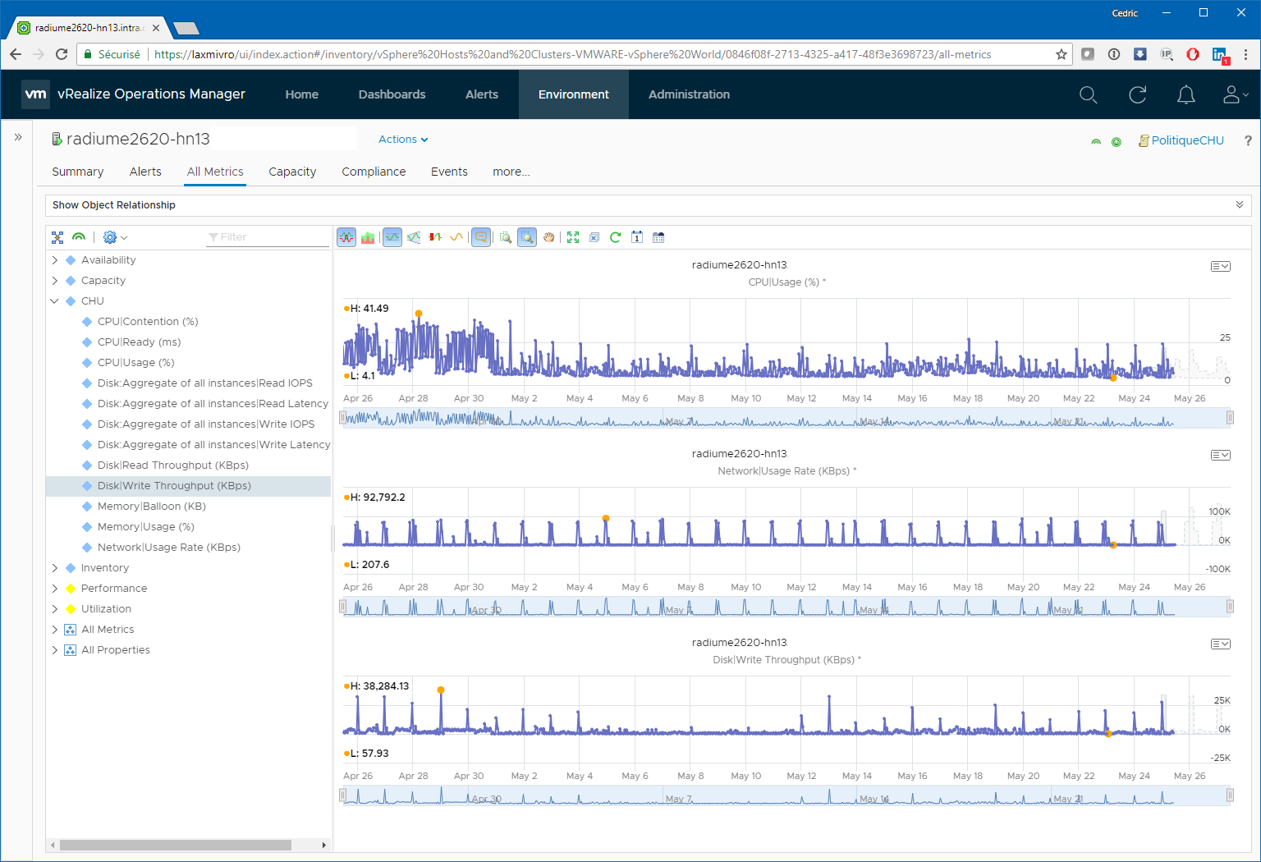Open the PolitiqueCHU policy link

[1186, 140]
